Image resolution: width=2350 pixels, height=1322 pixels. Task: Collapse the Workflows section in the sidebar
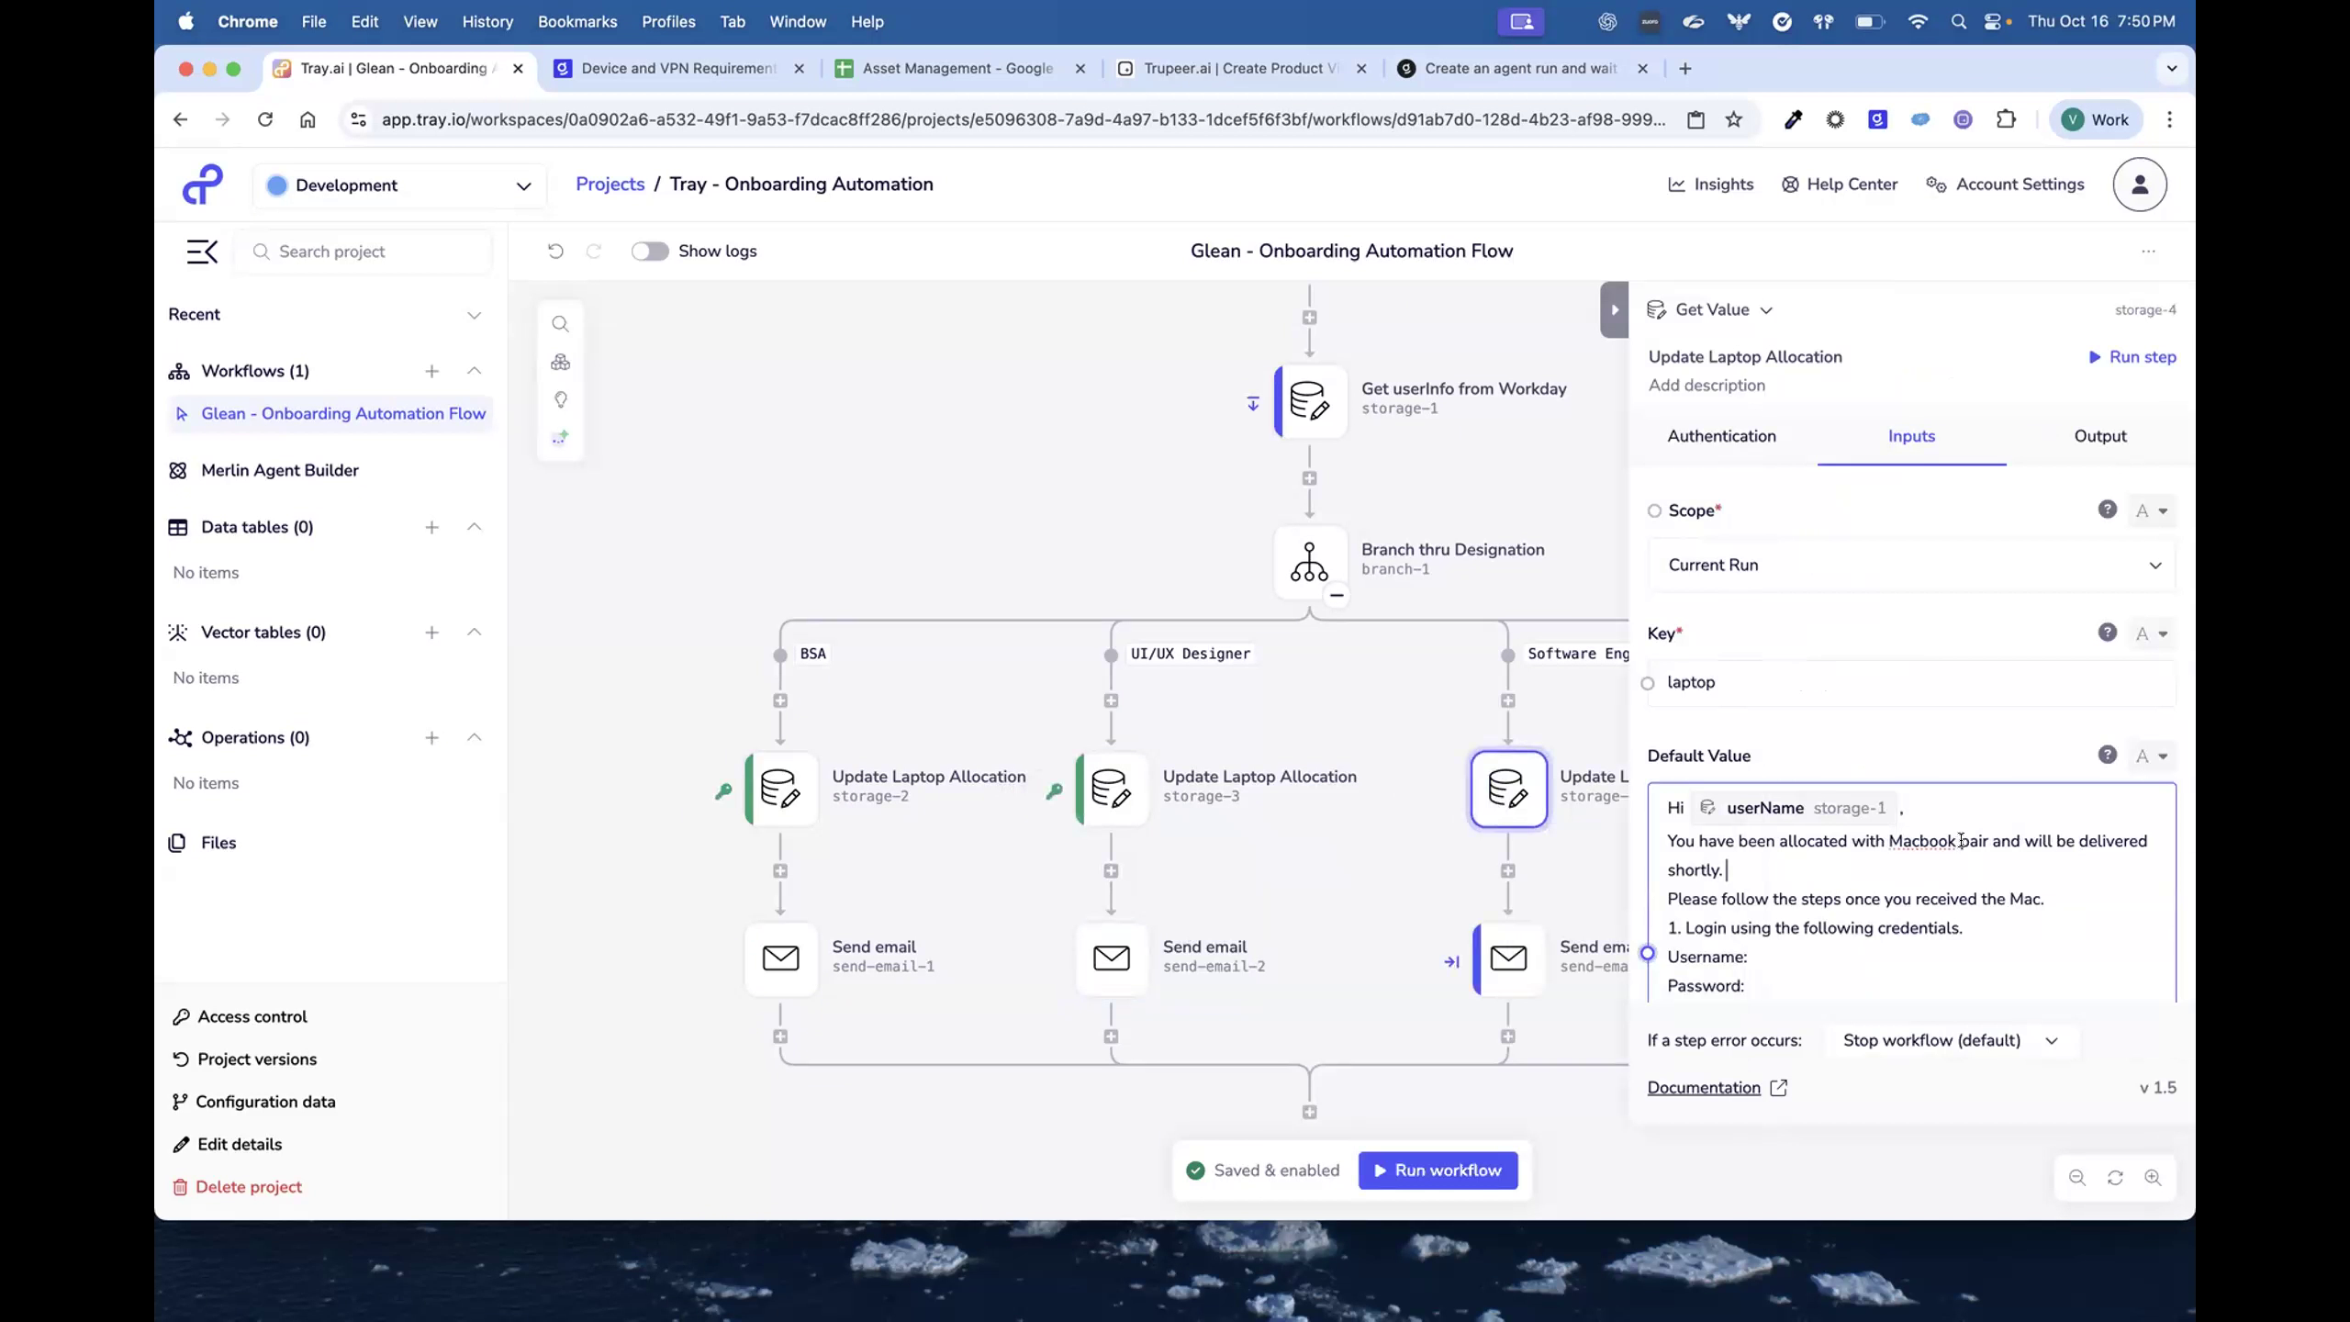(x=475, y=371)
